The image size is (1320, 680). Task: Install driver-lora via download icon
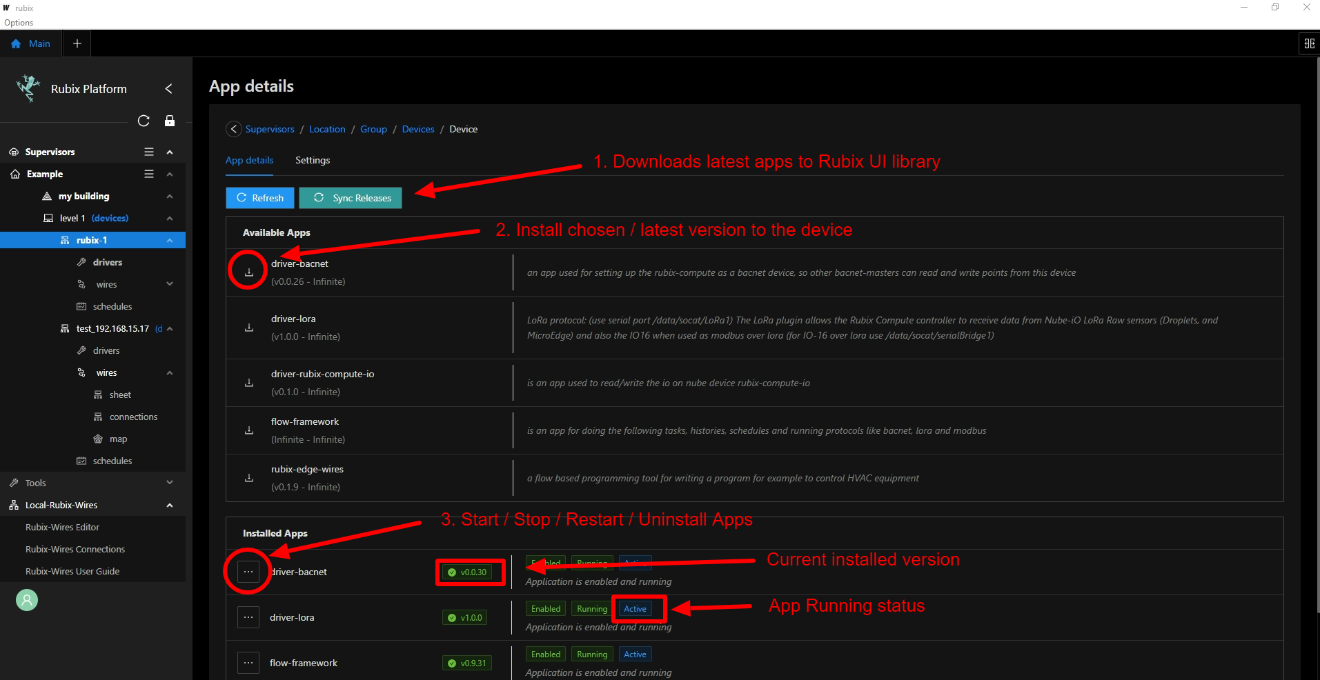point(249,328)
